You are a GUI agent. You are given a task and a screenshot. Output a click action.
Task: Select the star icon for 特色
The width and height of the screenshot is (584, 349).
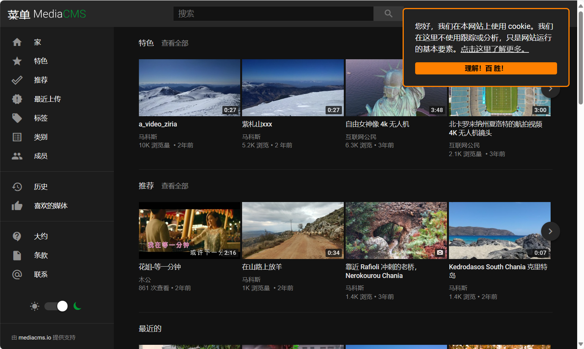click(x=17, y=61)
